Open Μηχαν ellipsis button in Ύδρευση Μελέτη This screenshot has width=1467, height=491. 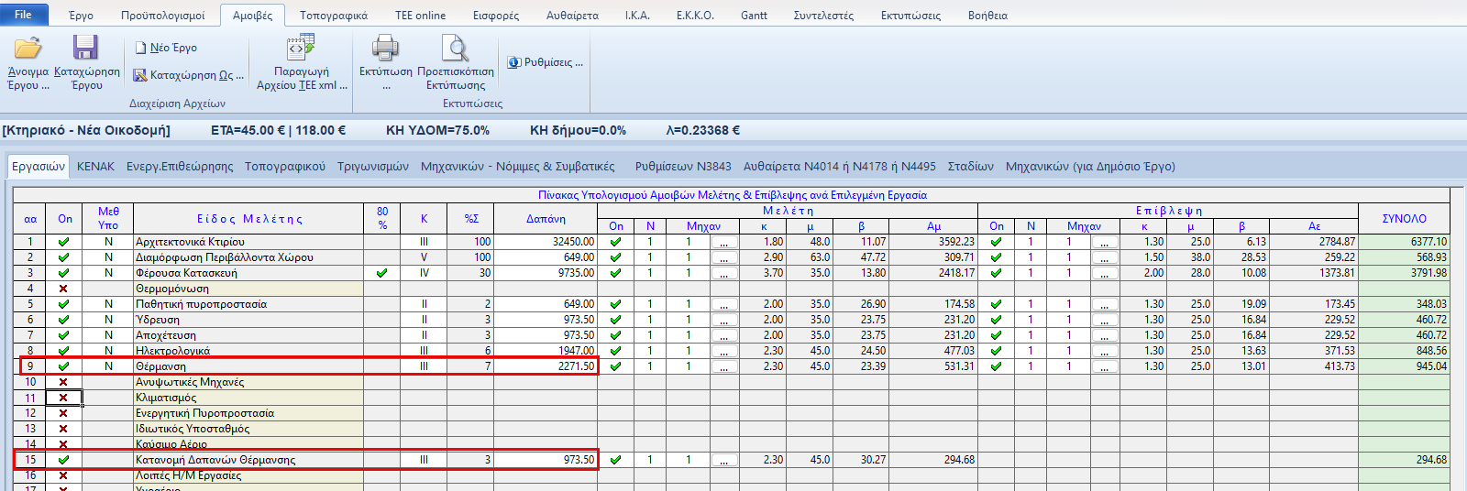tap(723, 320)
